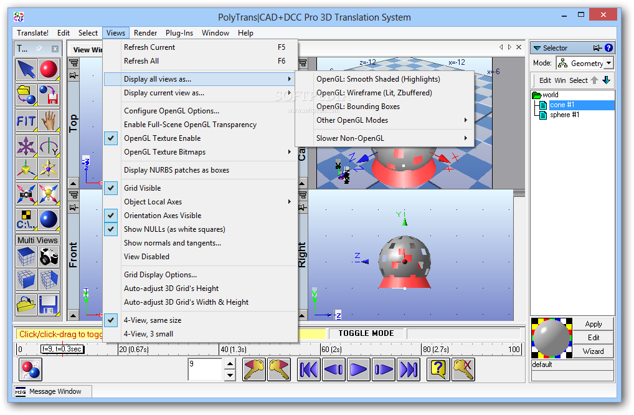Screen dimensions: 634x415
Task: Select the hand pan tool
Action: pyautogui.click(x=49, y=120)
